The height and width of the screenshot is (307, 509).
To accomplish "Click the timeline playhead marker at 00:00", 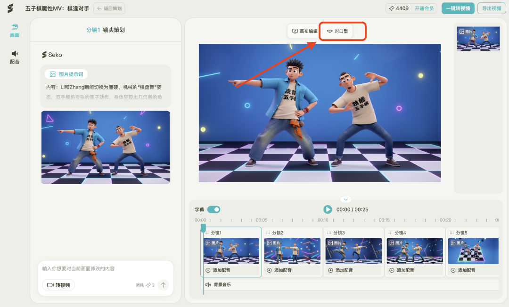I will point(203,228).
